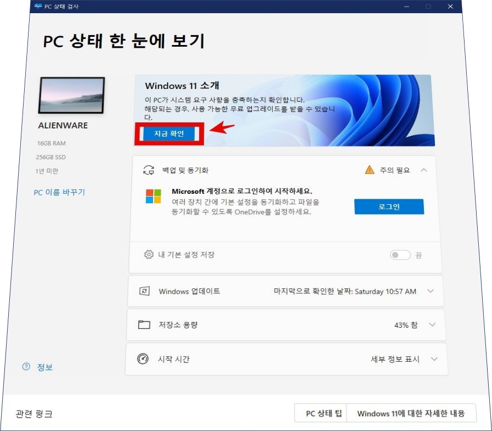Screen dimensions: 492x431
Task: Open Windows 11에 대한 자세한 내용 button
Action: [x=411, y=413]
